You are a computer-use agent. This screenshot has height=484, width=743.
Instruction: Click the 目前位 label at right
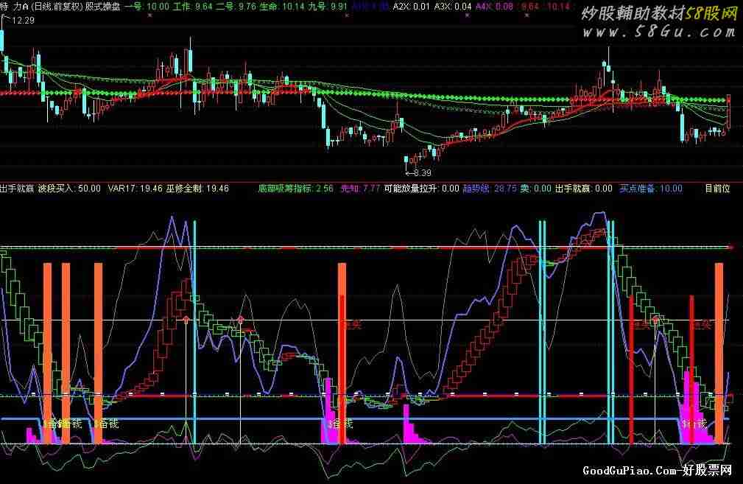click(717, 189)
